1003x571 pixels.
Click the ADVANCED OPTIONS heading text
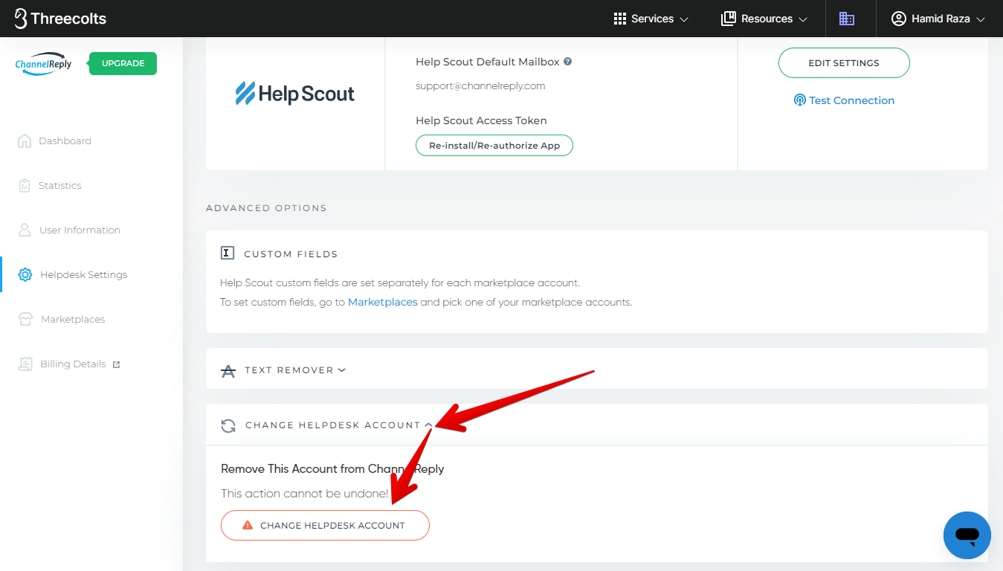[x=266, y=207]
